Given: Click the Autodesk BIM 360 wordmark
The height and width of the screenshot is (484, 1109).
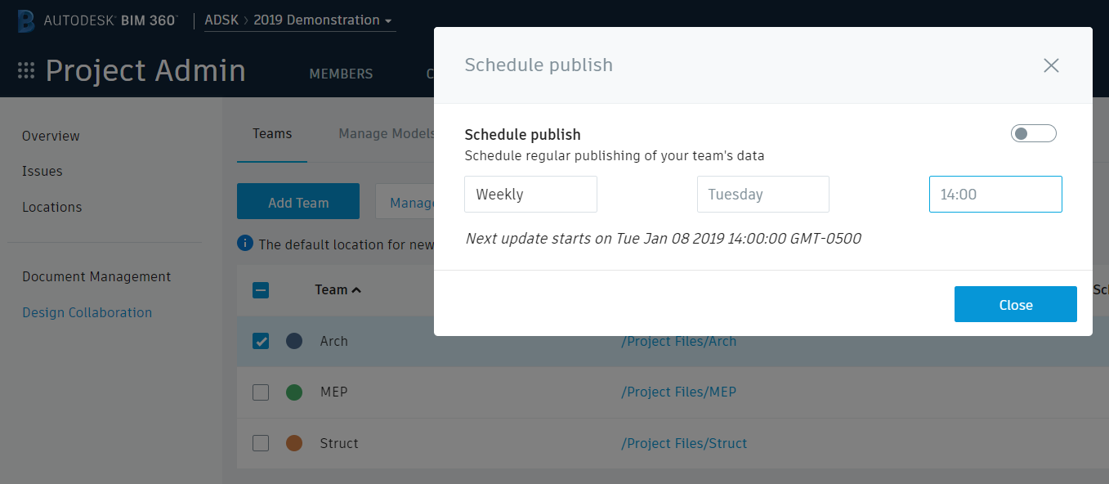Looking at the screenshot, I should click(110, 20).
